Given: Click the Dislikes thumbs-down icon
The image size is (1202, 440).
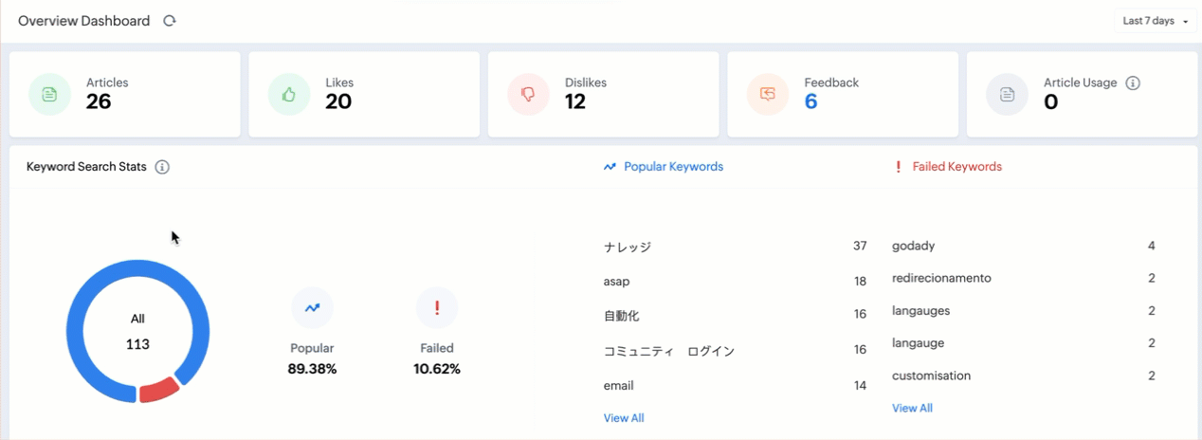Looking at the screenshot, I should 528,94.
